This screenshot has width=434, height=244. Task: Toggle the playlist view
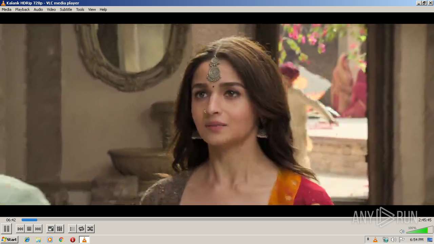72,229
